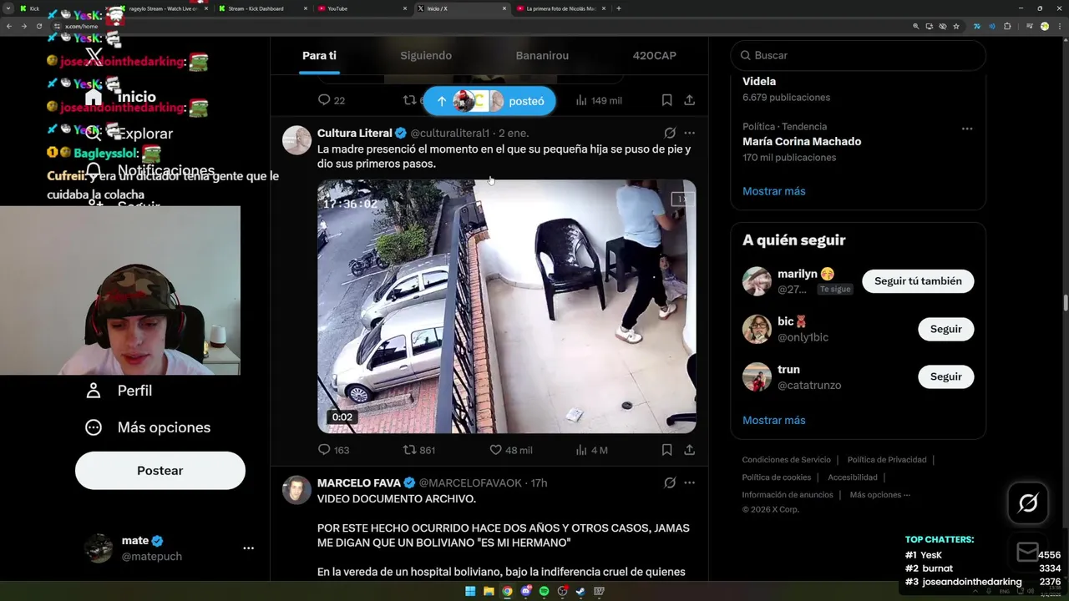Open Spotify from the taskbar
The width and height of the screenshot is (1069, 601).
(x=544, y=591)
